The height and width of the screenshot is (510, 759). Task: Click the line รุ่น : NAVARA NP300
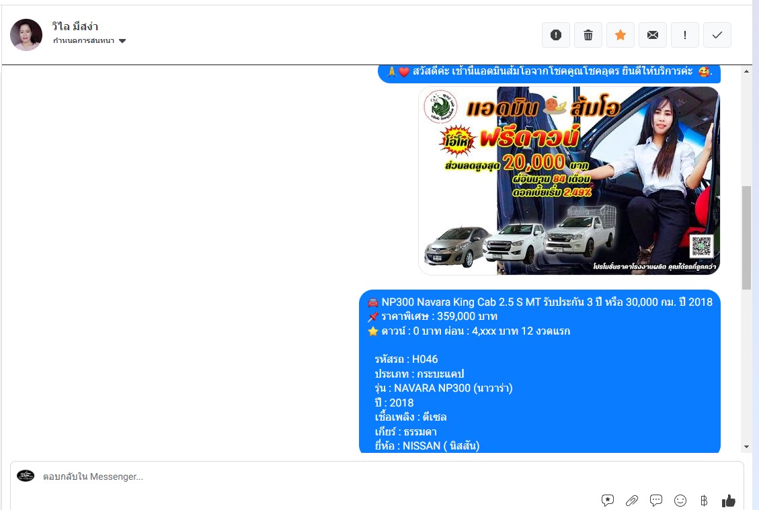click(444, 388)
